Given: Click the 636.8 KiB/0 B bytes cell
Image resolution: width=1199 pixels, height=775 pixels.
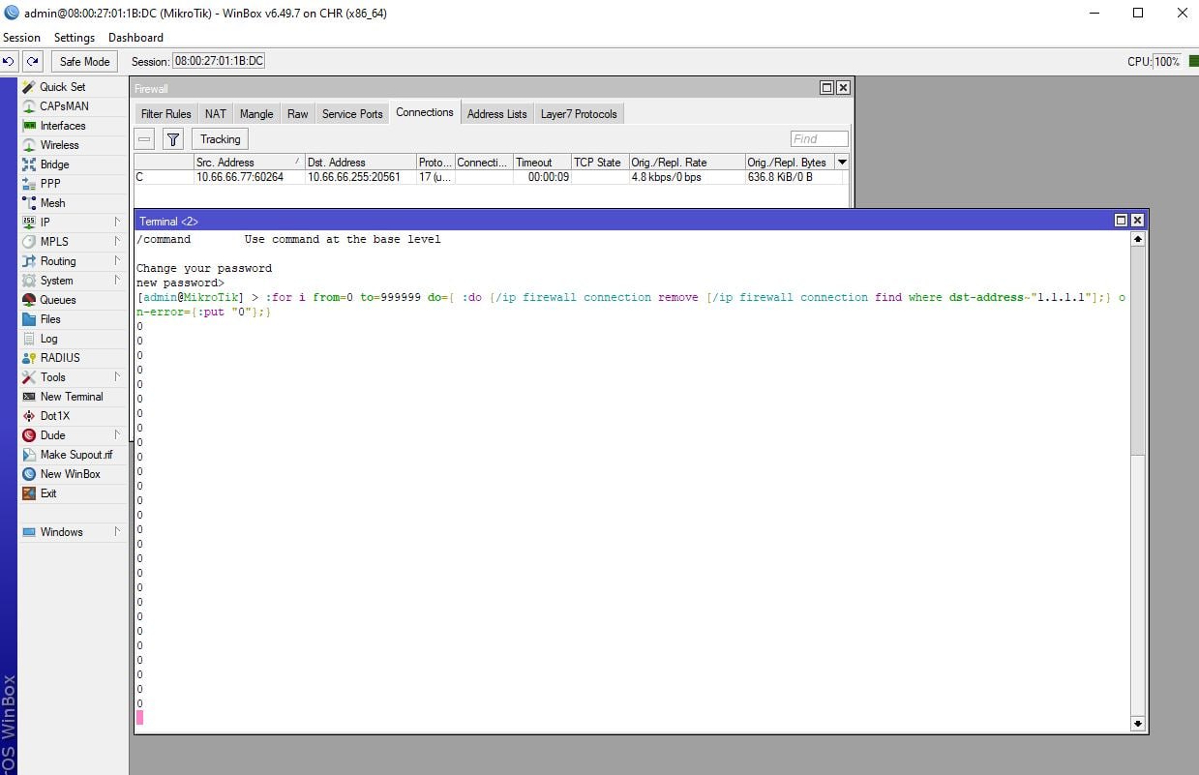Looking at the screenshot, I should [789, 178].
